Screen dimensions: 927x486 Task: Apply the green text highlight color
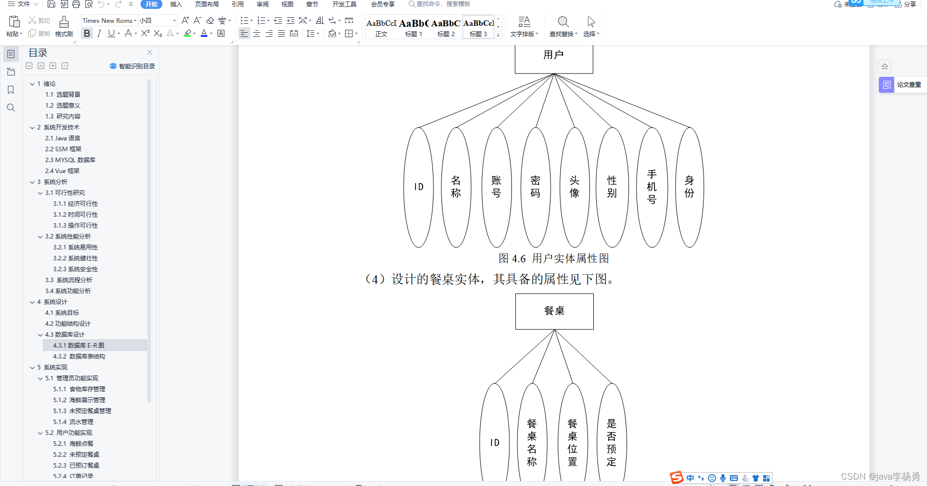pyautogui.click(x=187, y=33)
